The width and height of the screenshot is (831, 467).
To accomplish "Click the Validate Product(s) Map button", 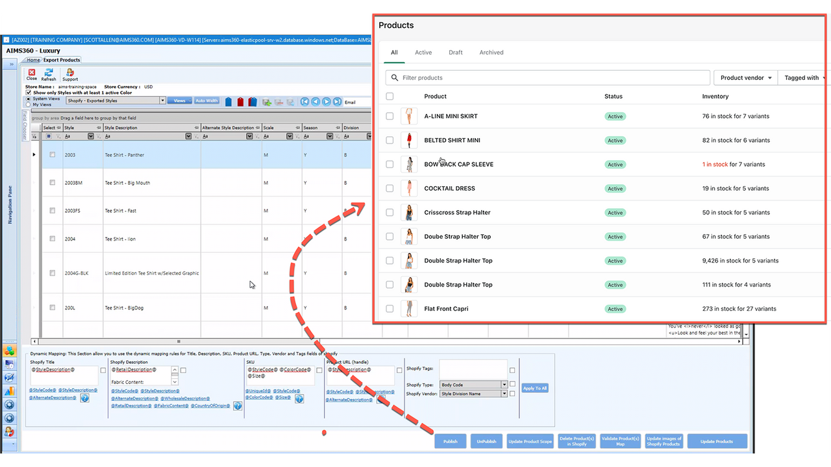I will pyautogui.click(x=621, y=441).
